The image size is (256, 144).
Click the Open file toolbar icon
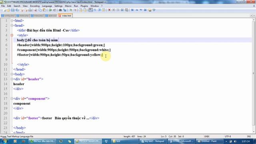tap(8, 10)
